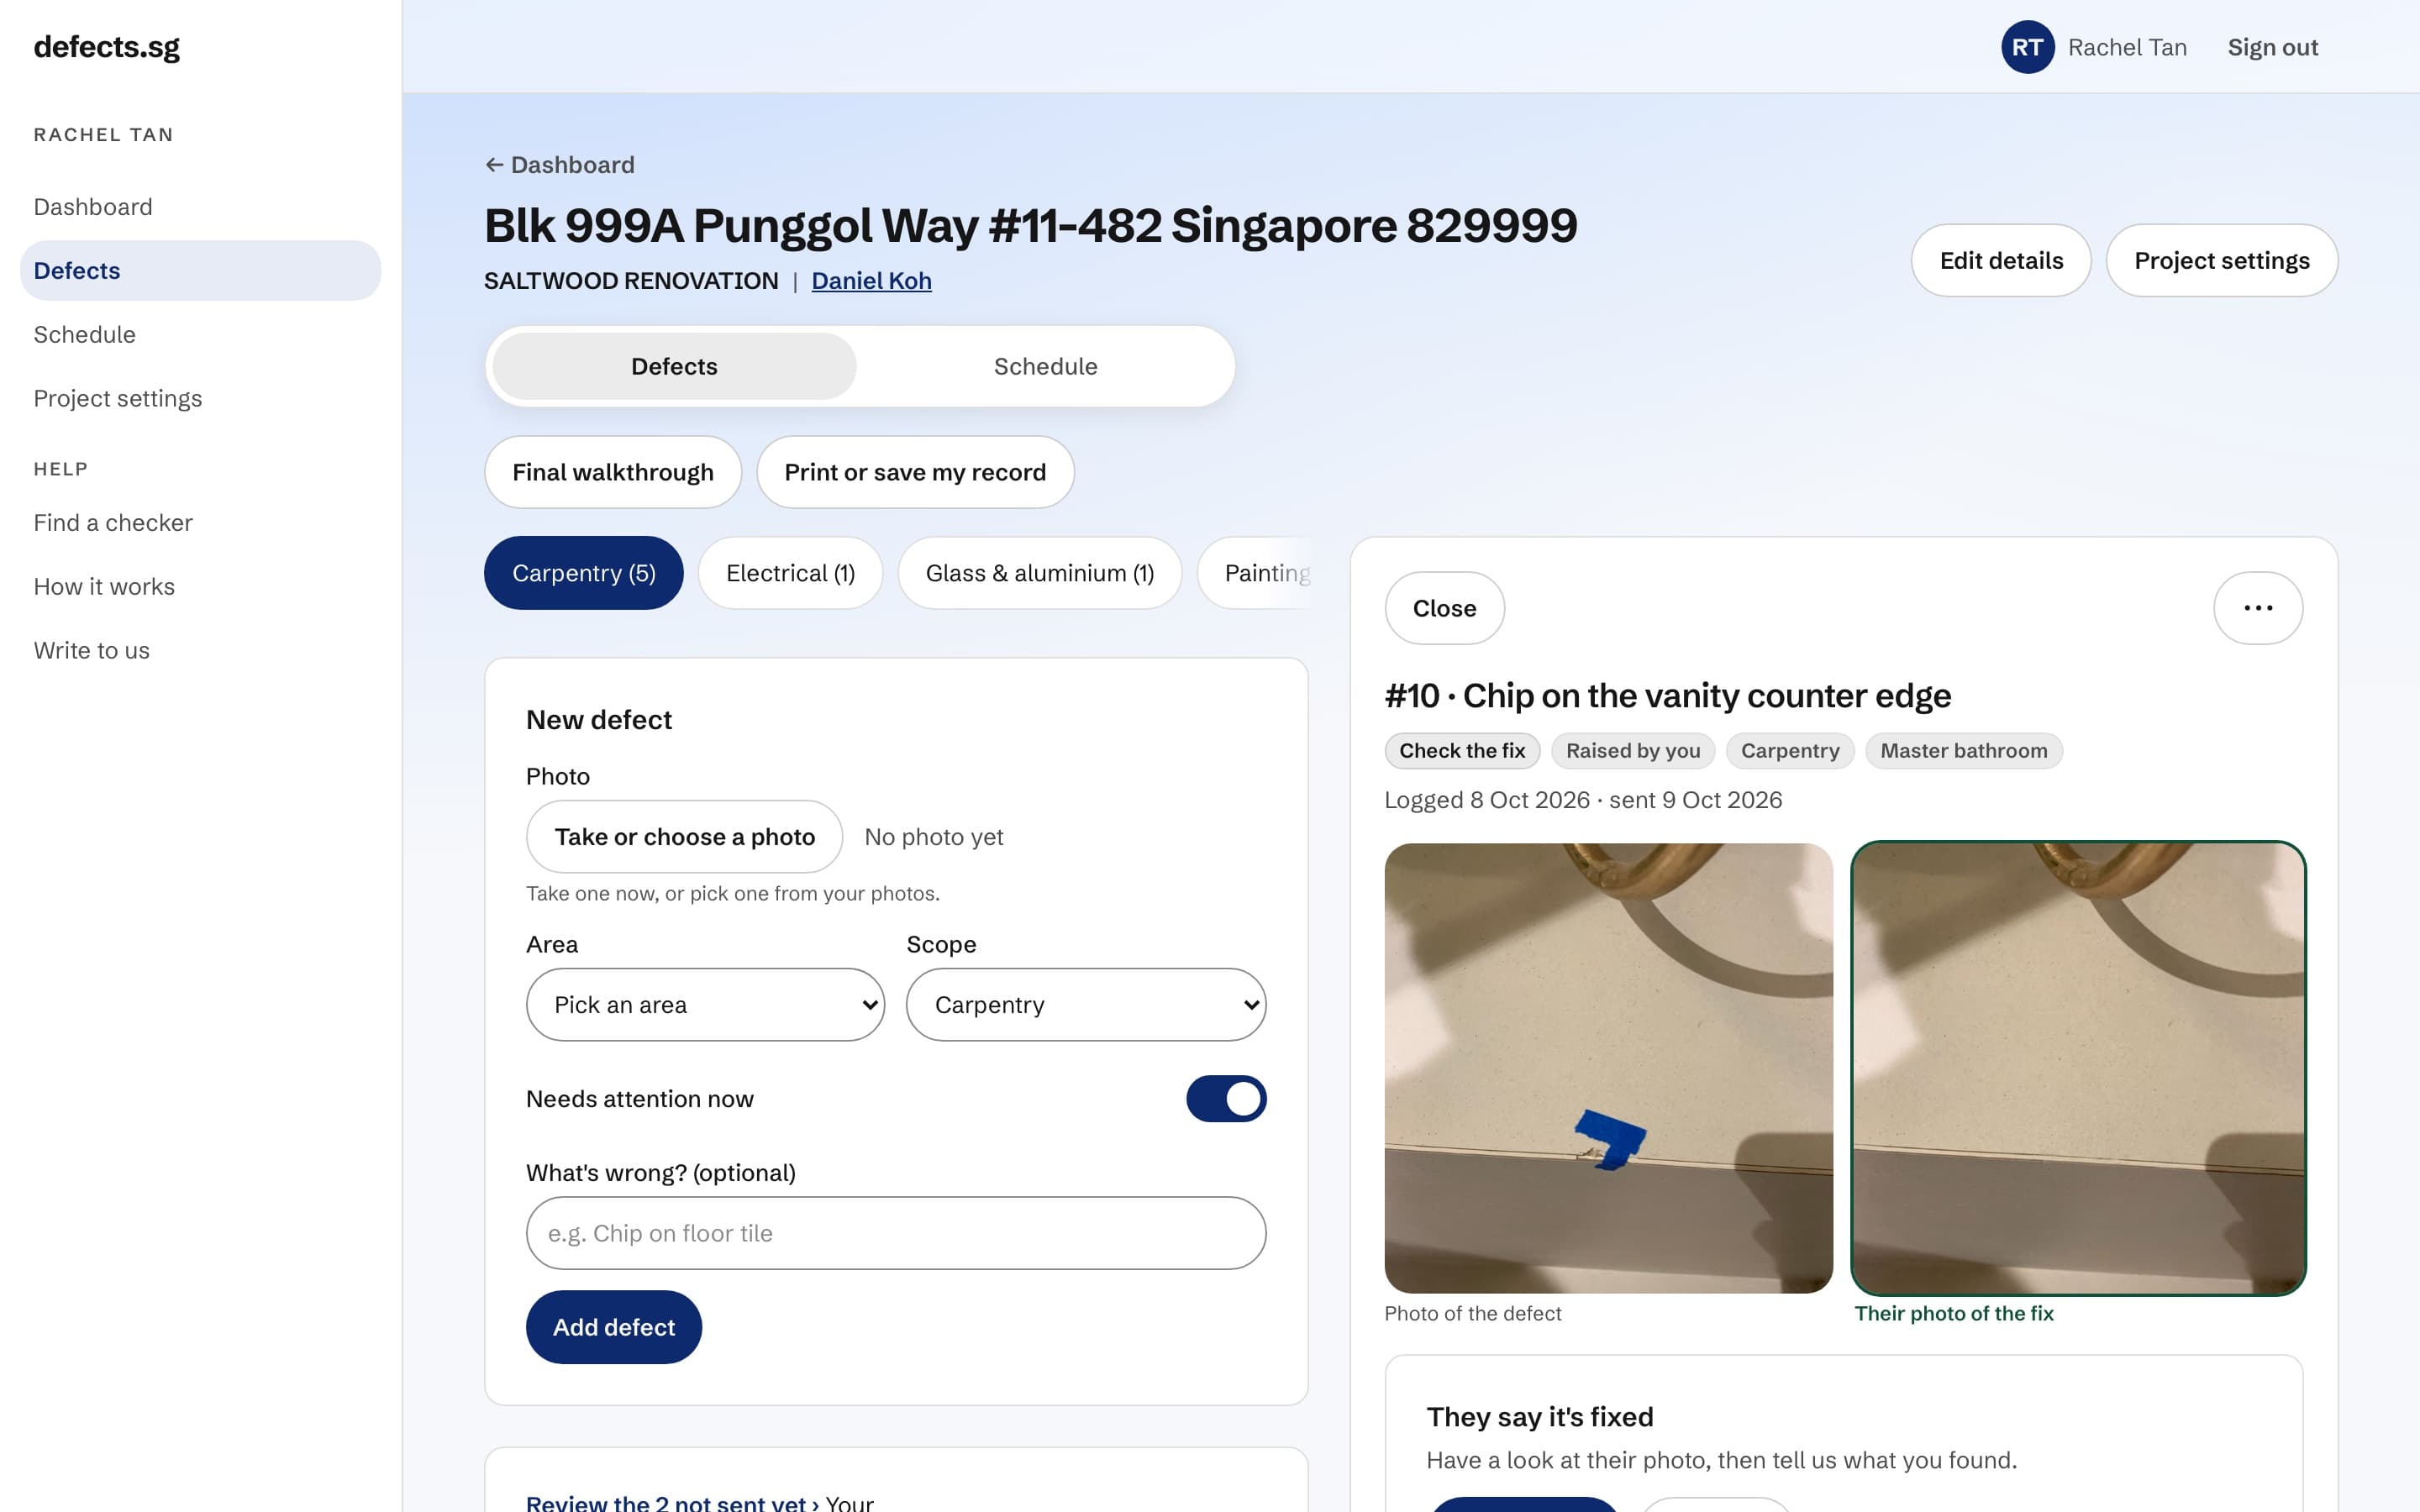The image size is (2420, 1512).
Task: Close the defect detail panel
Action: (x=1444, y=608)
